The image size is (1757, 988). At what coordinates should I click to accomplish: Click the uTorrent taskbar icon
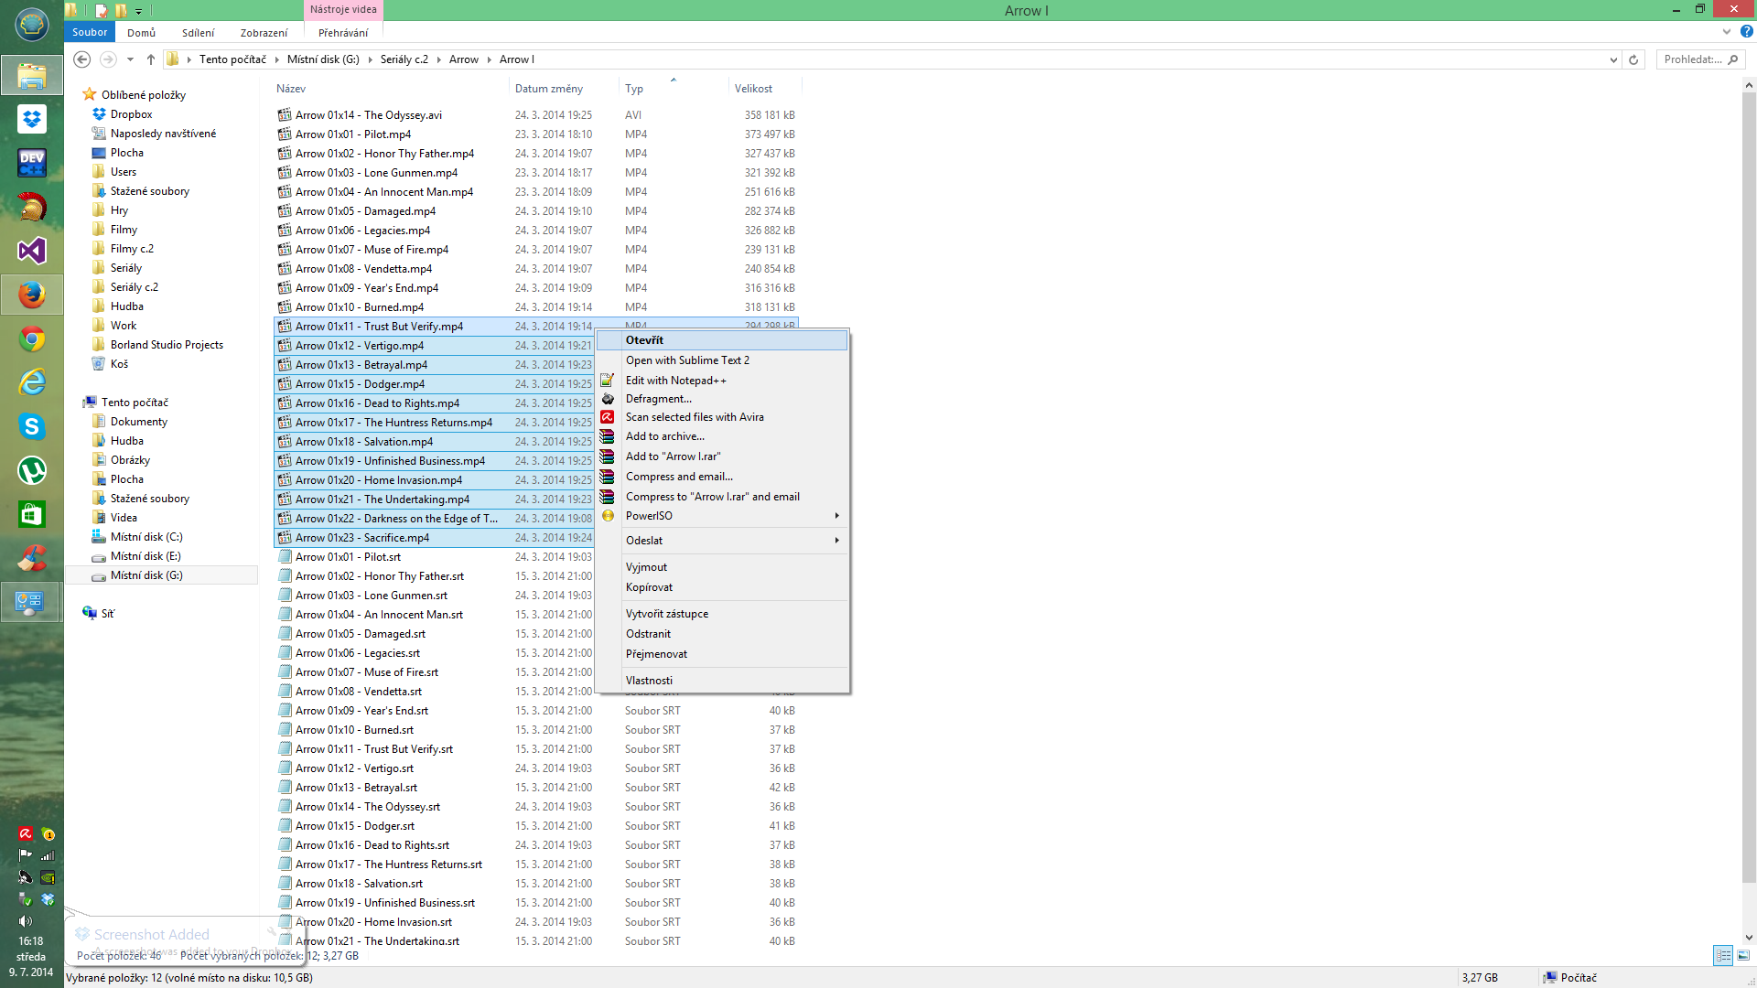(x=32, y=470)
